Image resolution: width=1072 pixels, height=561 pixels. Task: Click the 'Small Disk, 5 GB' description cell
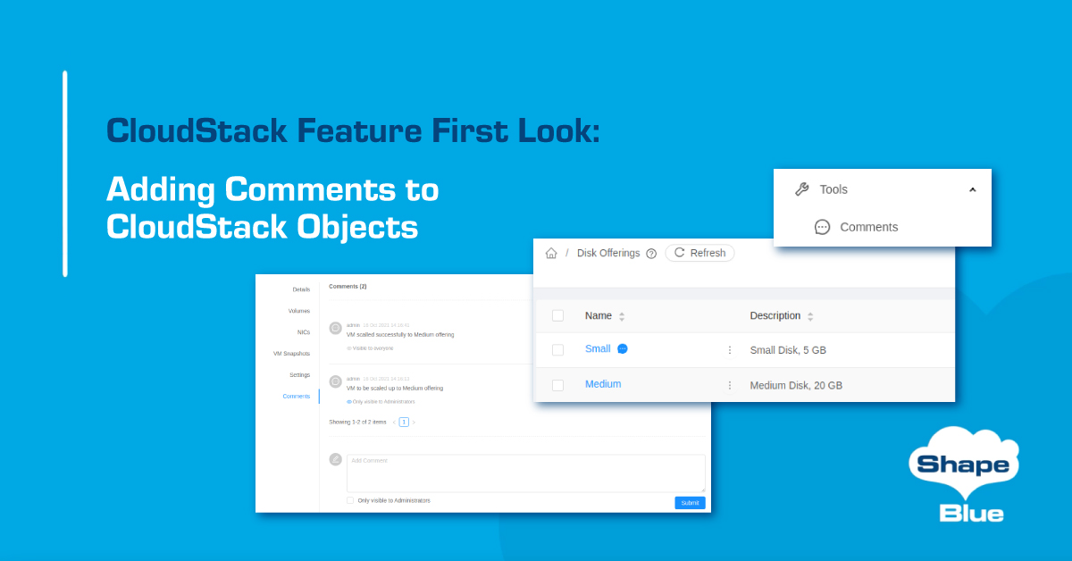(788, 350)
